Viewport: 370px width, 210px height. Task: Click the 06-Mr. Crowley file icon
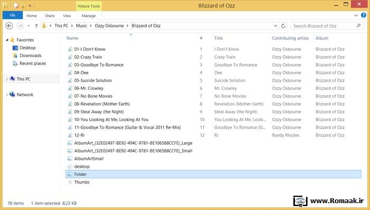(70, 88)
